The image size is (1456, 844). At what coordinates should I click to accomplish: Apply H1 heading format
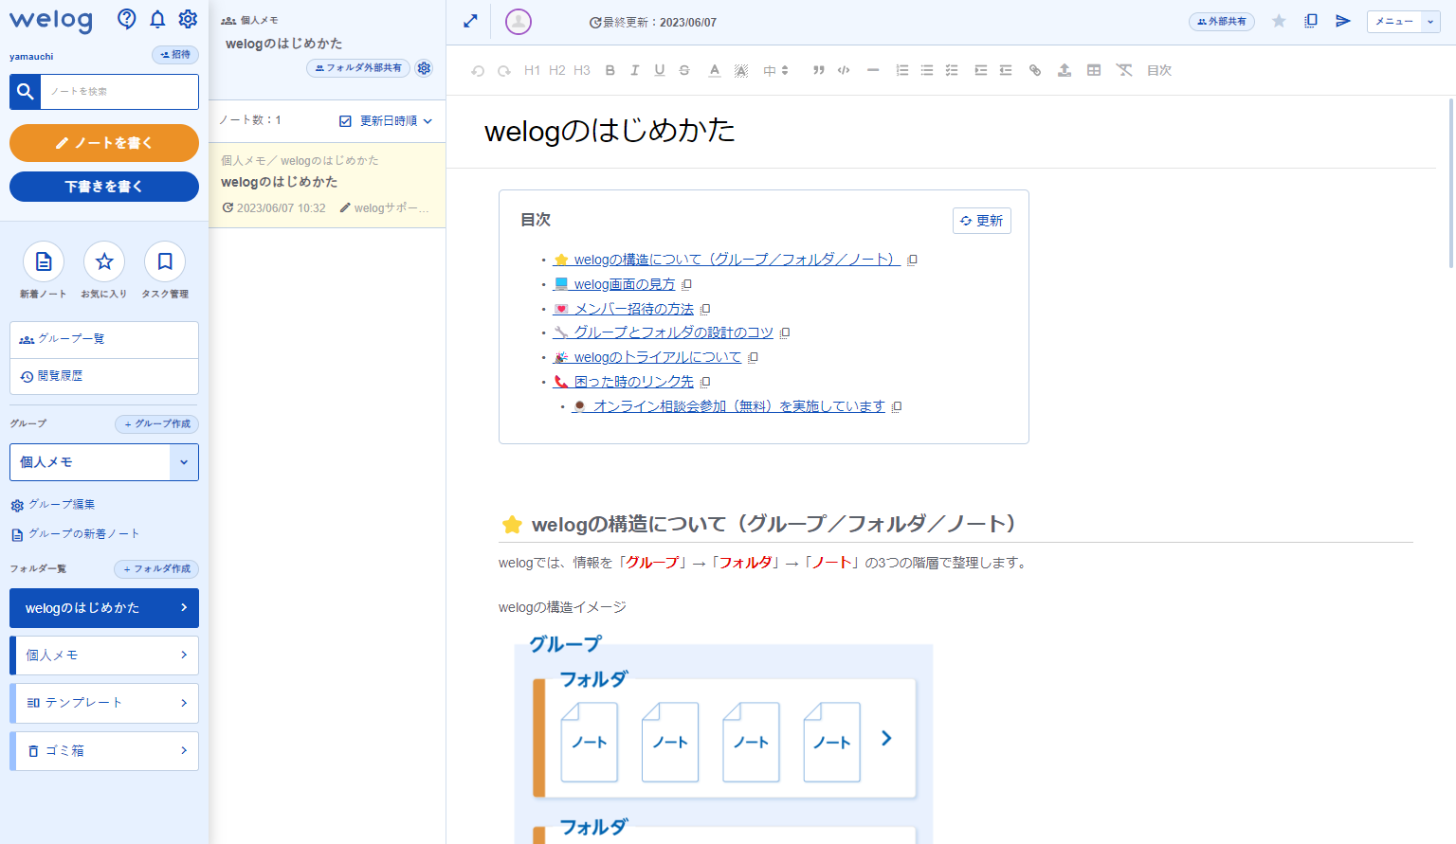click(532, 70)
